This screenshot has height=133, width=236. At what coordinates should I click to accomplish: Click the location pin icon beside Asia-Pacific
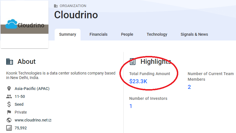[9, 89]
